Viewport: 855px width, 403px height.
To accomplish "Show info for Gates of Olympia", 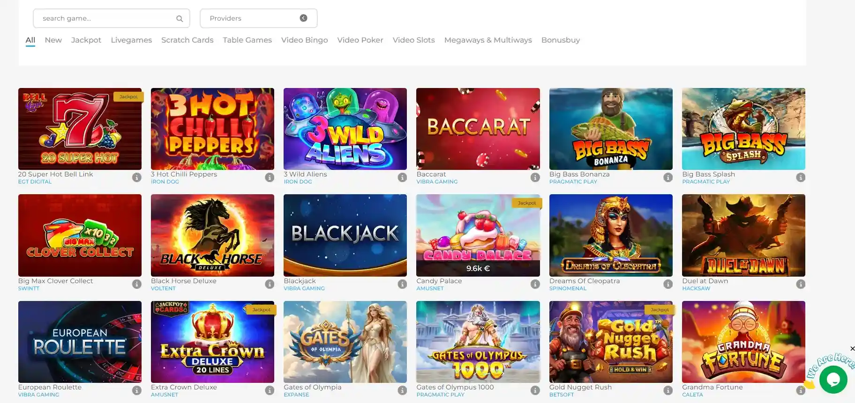I will (x=402, y=390).
